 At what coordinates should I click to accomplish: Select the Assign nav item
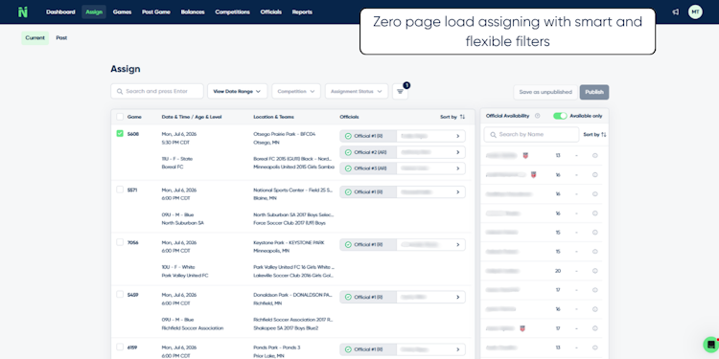tap(94, 11)
